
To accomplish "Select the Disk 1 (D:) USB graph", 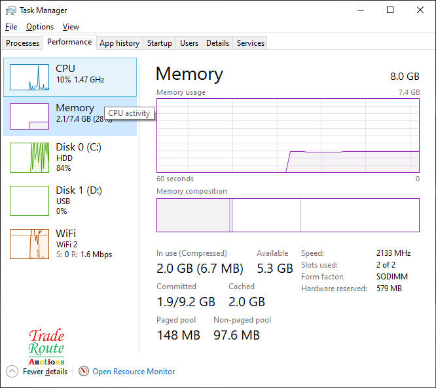I will (29, 201).
